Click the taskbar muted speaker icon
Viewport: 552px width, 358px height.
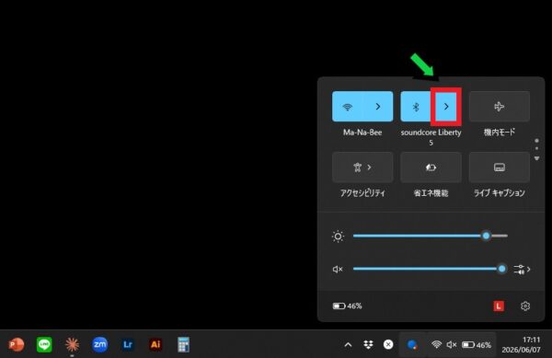452,344
